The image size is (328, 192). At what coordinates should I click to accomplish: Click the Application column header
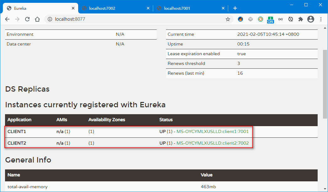click(19, 120)
